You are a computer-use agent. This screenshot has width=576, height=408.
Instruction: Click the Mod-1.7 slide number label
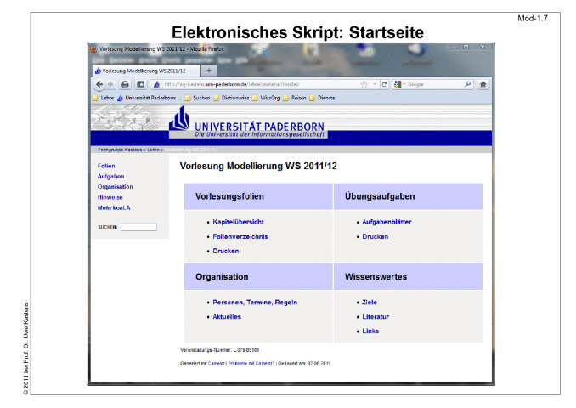[x=533, y=19]
